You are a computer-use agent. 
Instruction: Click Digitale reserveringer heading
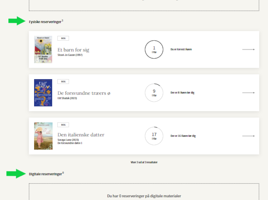point(45,174)
